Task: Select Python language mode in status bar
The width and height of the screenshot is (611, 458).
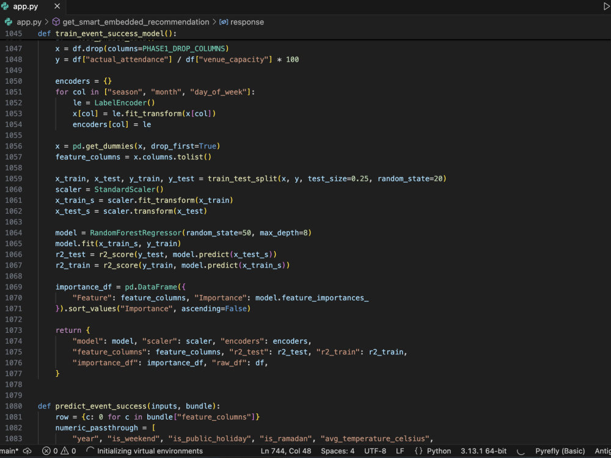Action: (439, 451)
